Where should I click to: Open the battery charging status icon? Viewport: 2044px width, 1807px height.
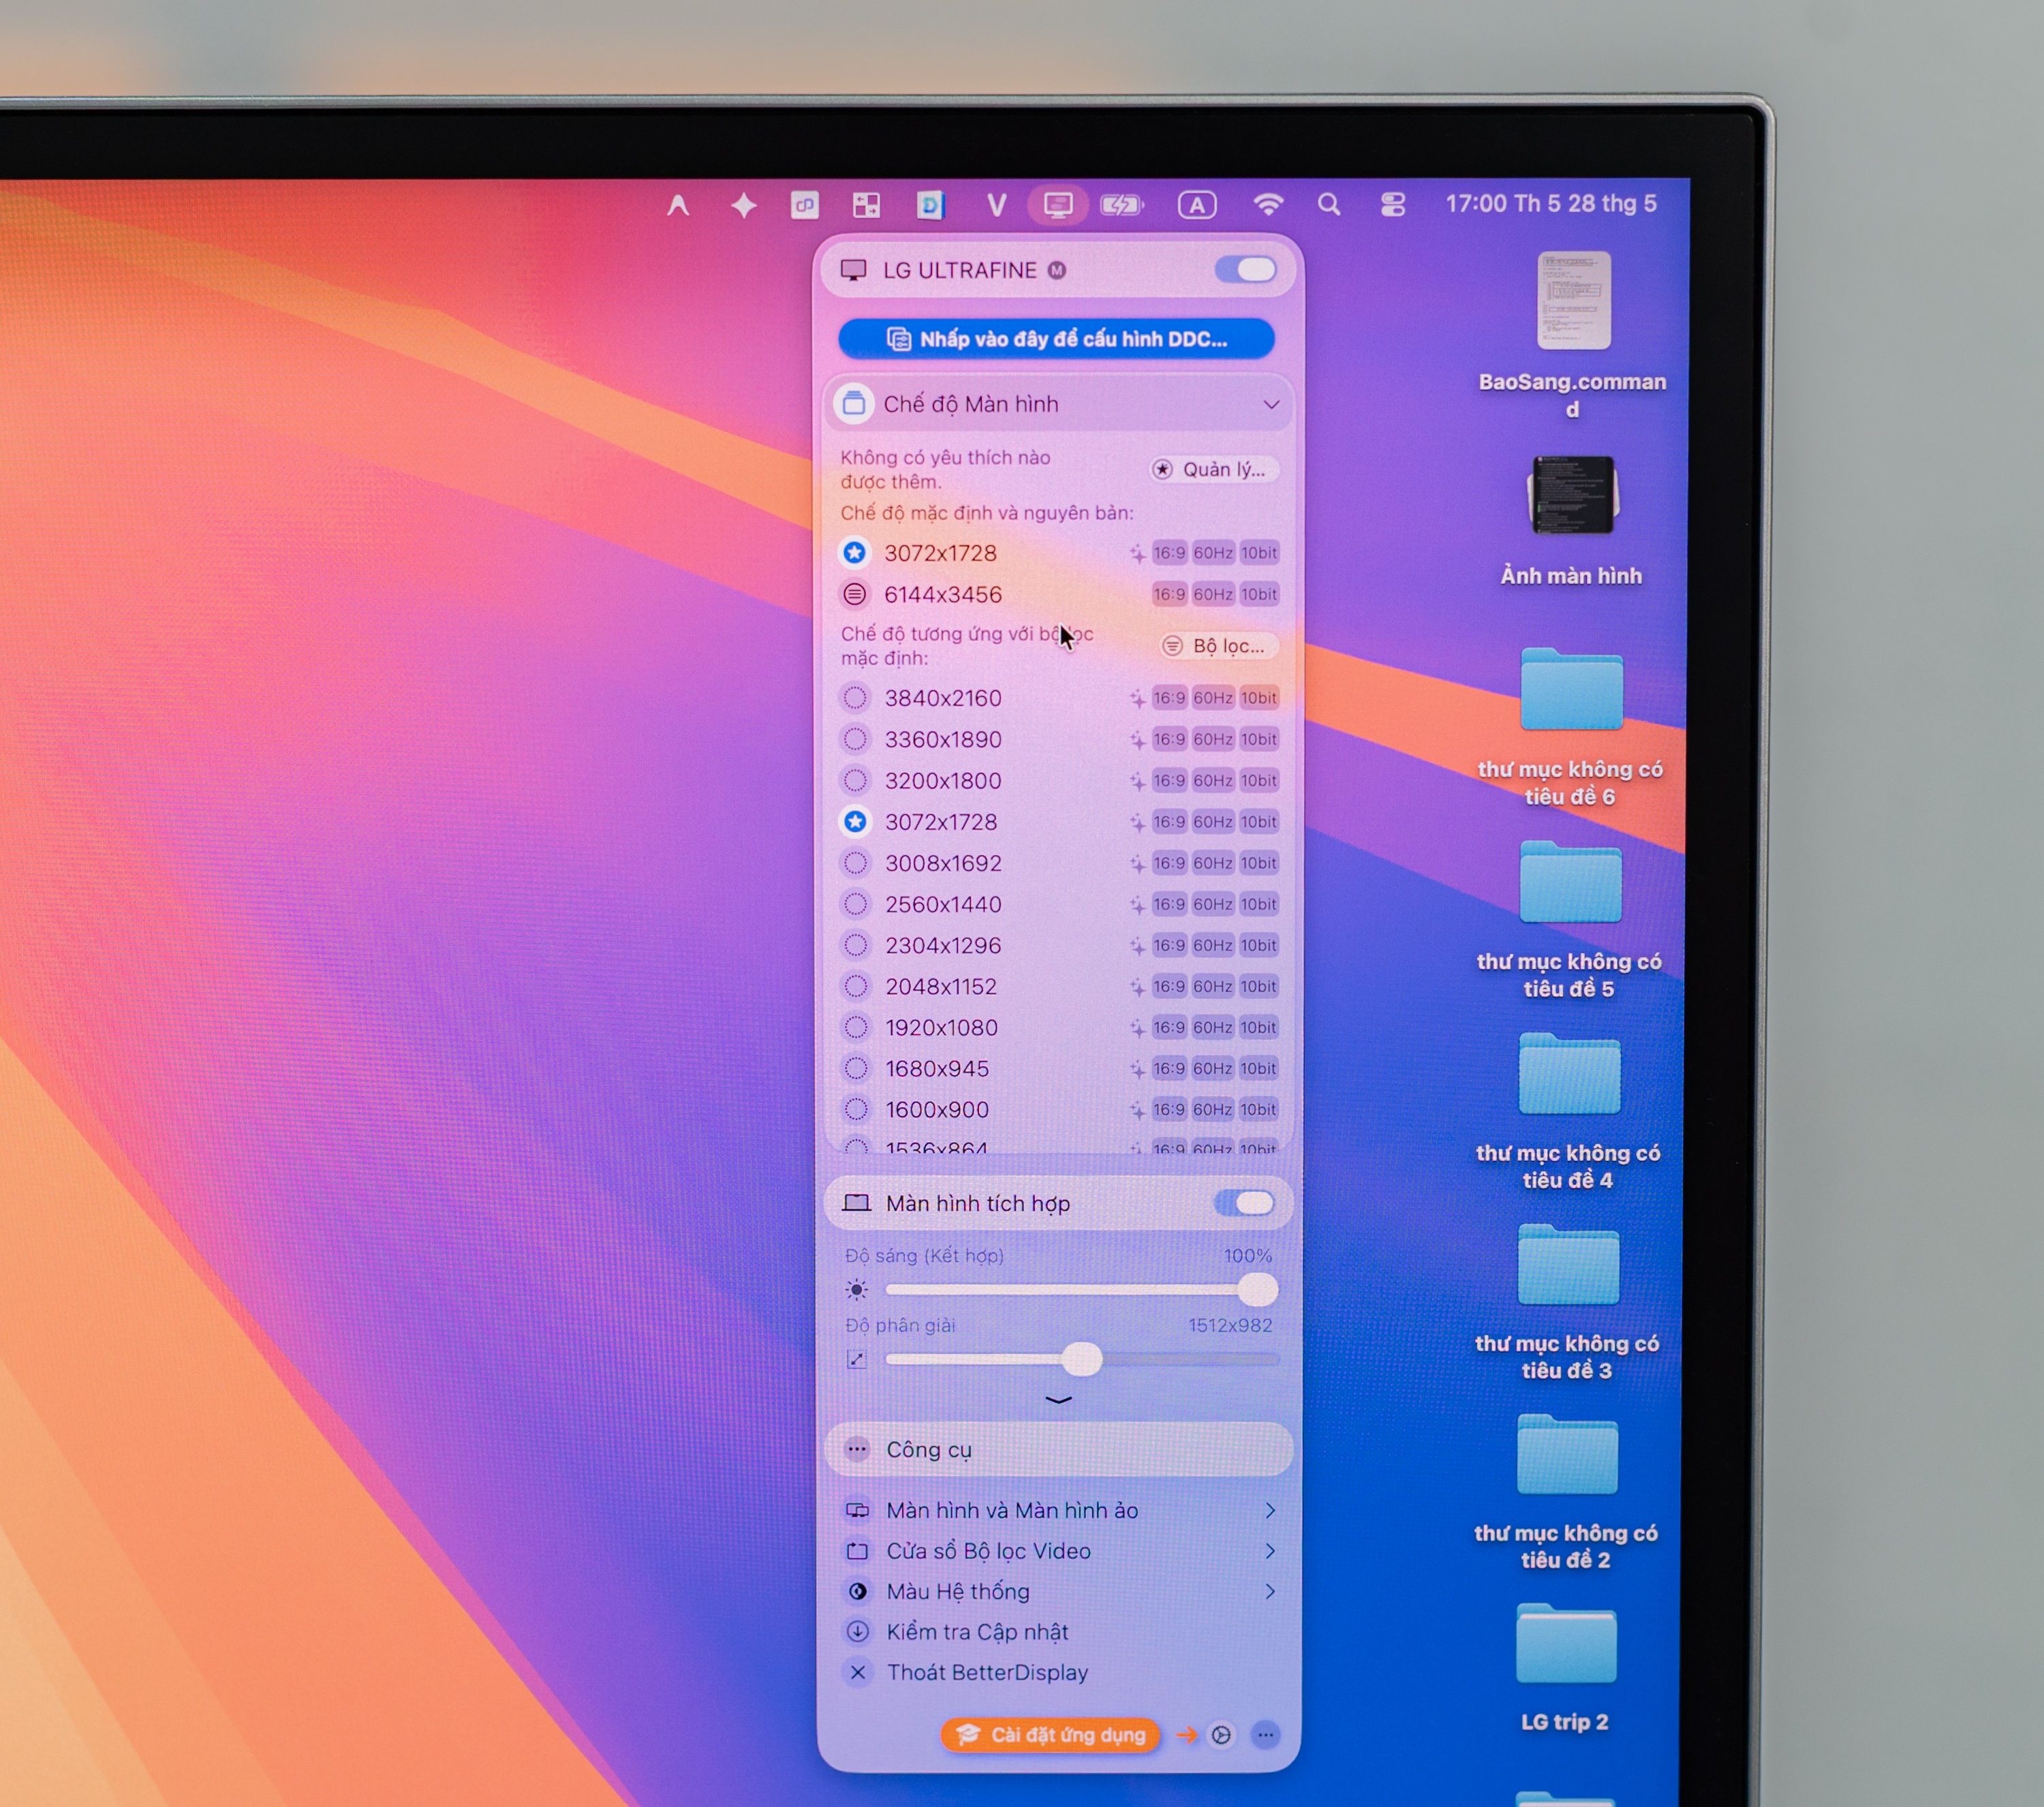tap(1122, 205)
